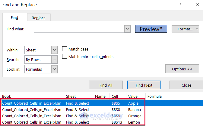This screenshot has height=126, width=203.
Task: Open the Search By Rows dropdown
Action: (54, 60)
